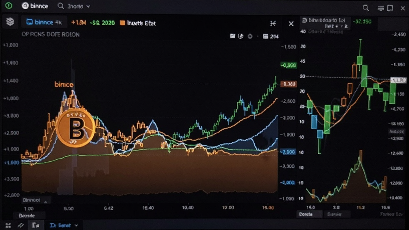This screenshot has width=409, height=230.
Task: Select the binnce 4k chart tab
Action: [44, 22]
